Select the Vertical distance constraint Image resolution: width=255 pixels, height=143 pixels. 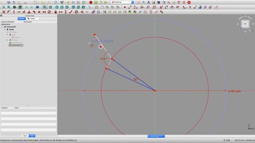66,12
